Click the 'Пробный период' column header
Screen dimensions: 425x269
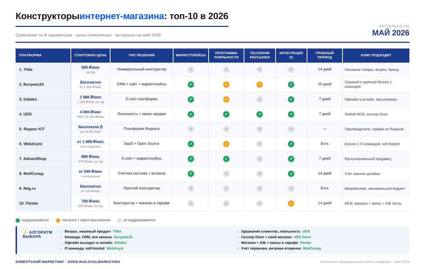pos(325,56)
